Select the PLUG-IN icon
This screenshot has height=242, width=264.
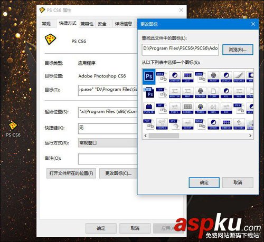click(x=149, y=108)
